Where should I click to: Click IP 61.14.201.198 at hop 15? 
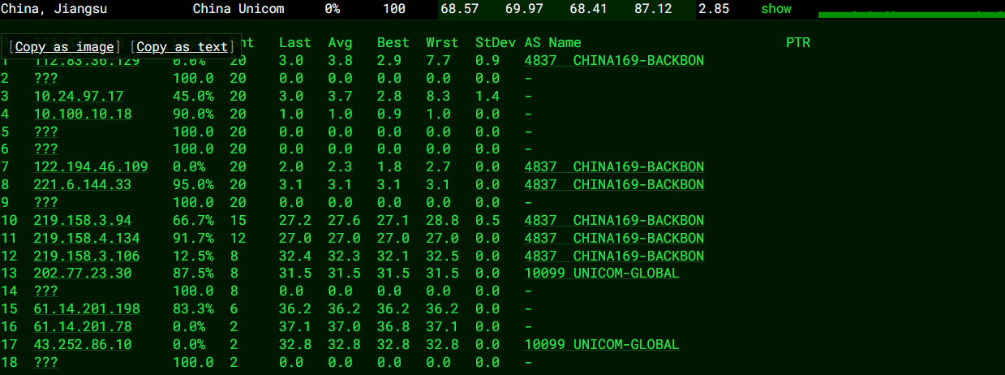(86, 309)
